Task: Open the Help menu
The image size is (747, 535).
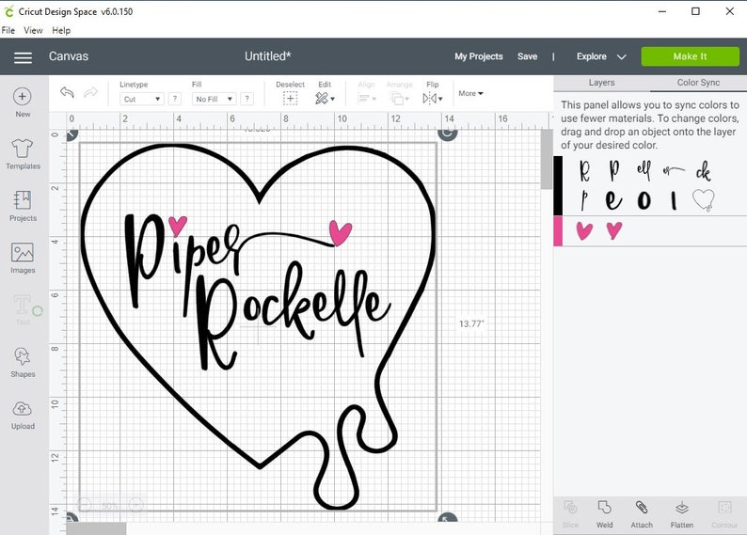Action: click(x=61, y=30)
